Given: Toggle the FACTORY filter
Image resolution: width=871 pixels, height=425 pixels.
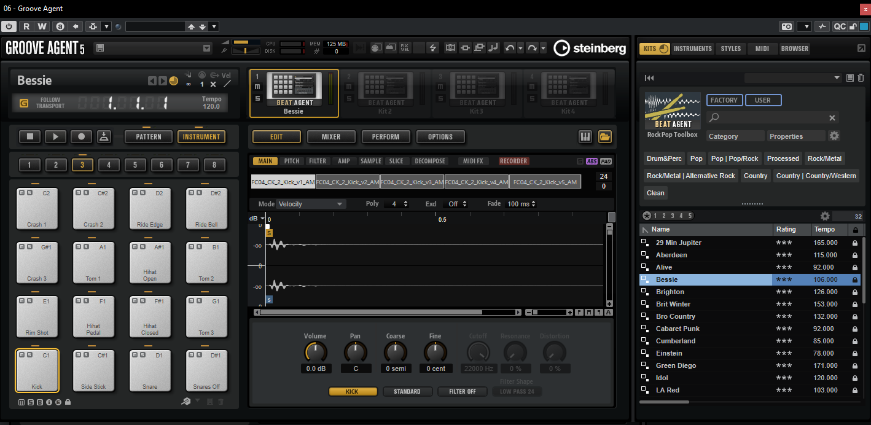Looking at the screenshot, I should 724,100.
